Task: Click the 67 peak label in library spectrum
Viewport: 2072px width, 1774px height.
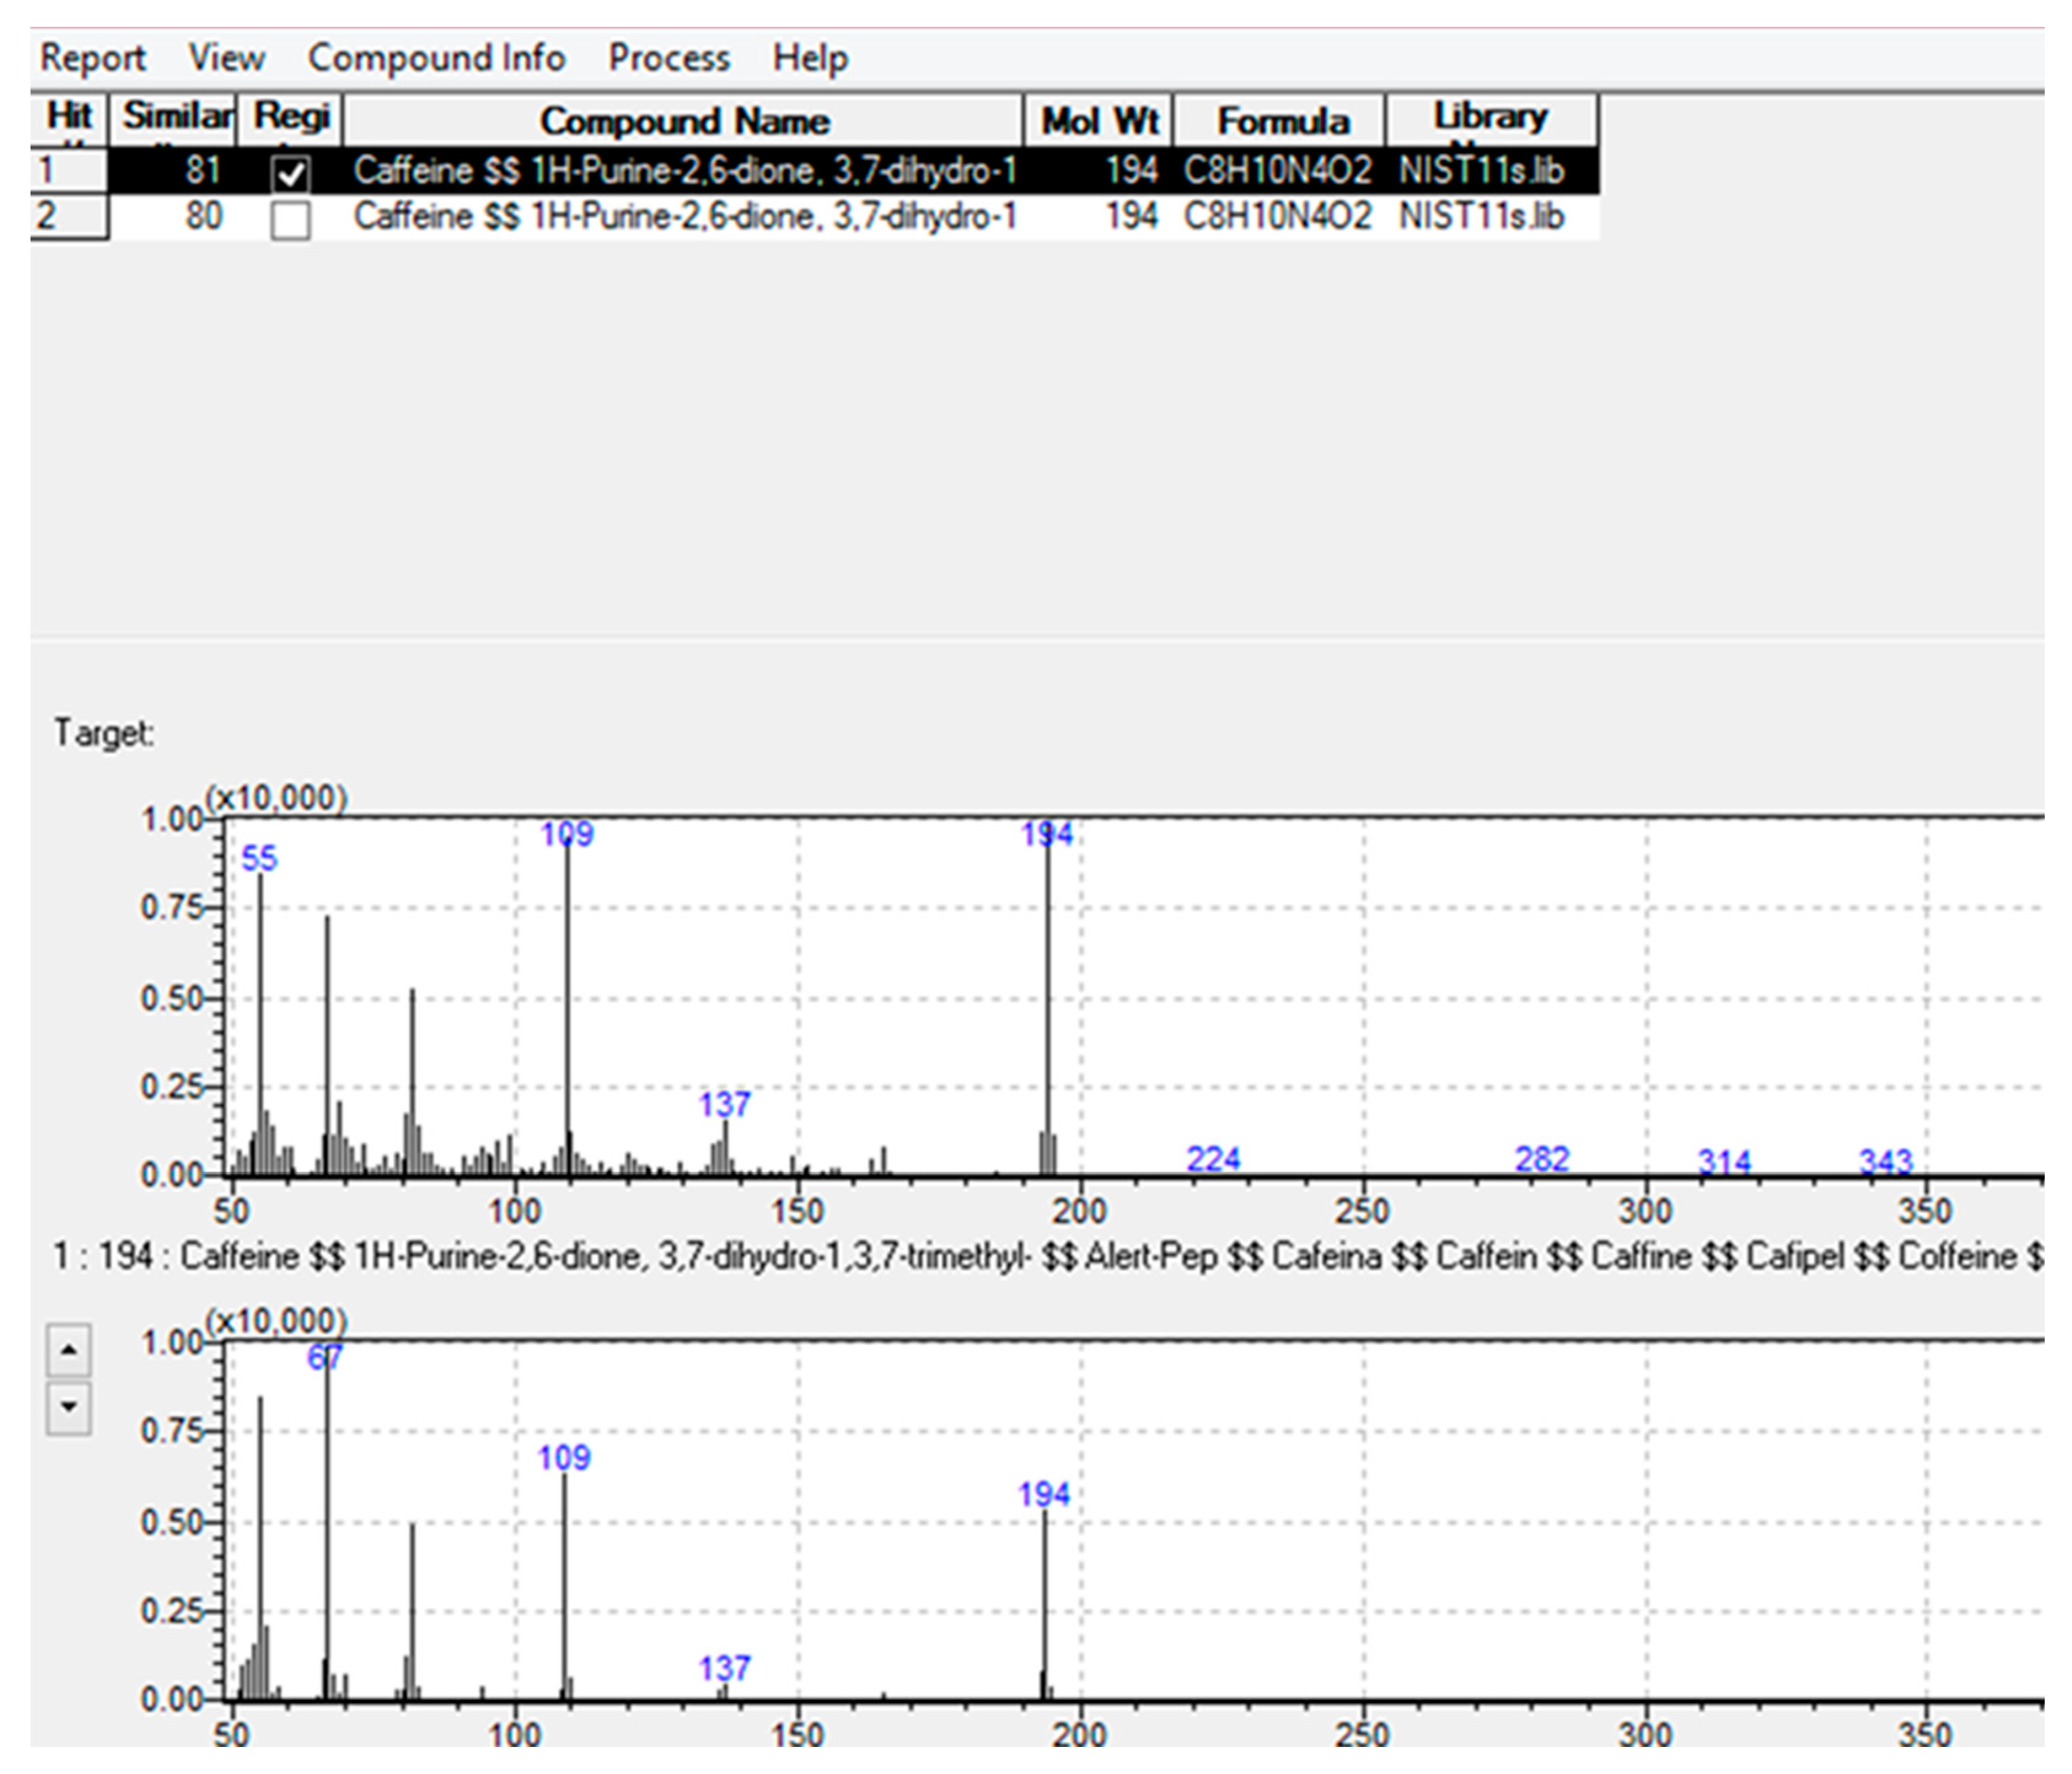Action: coord(324,1356)
